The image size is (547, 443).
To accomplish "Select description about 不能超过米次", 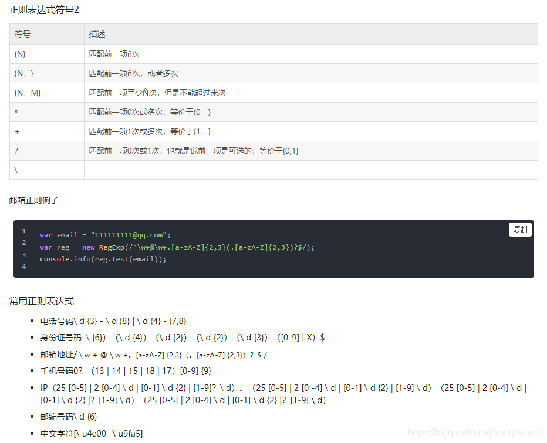I will 157,93.
